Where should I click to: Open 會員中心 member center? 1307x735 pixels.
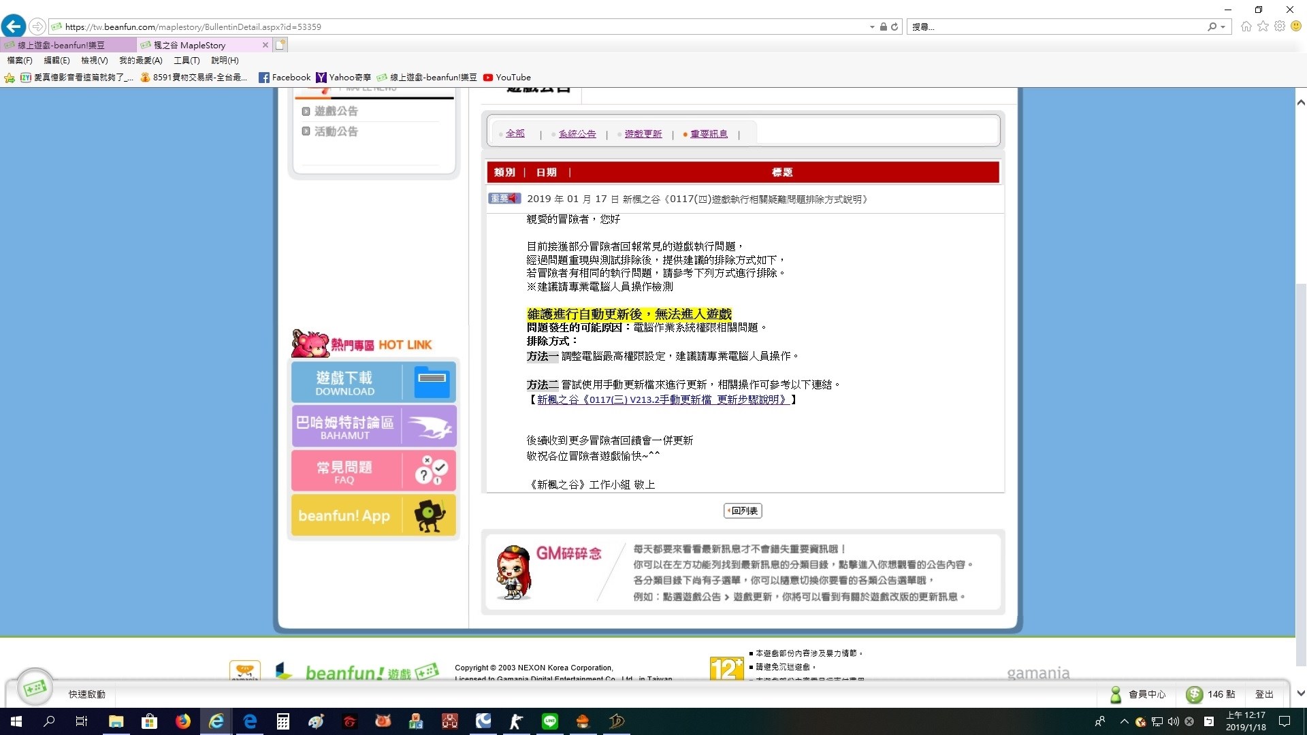click(1138, 694)
